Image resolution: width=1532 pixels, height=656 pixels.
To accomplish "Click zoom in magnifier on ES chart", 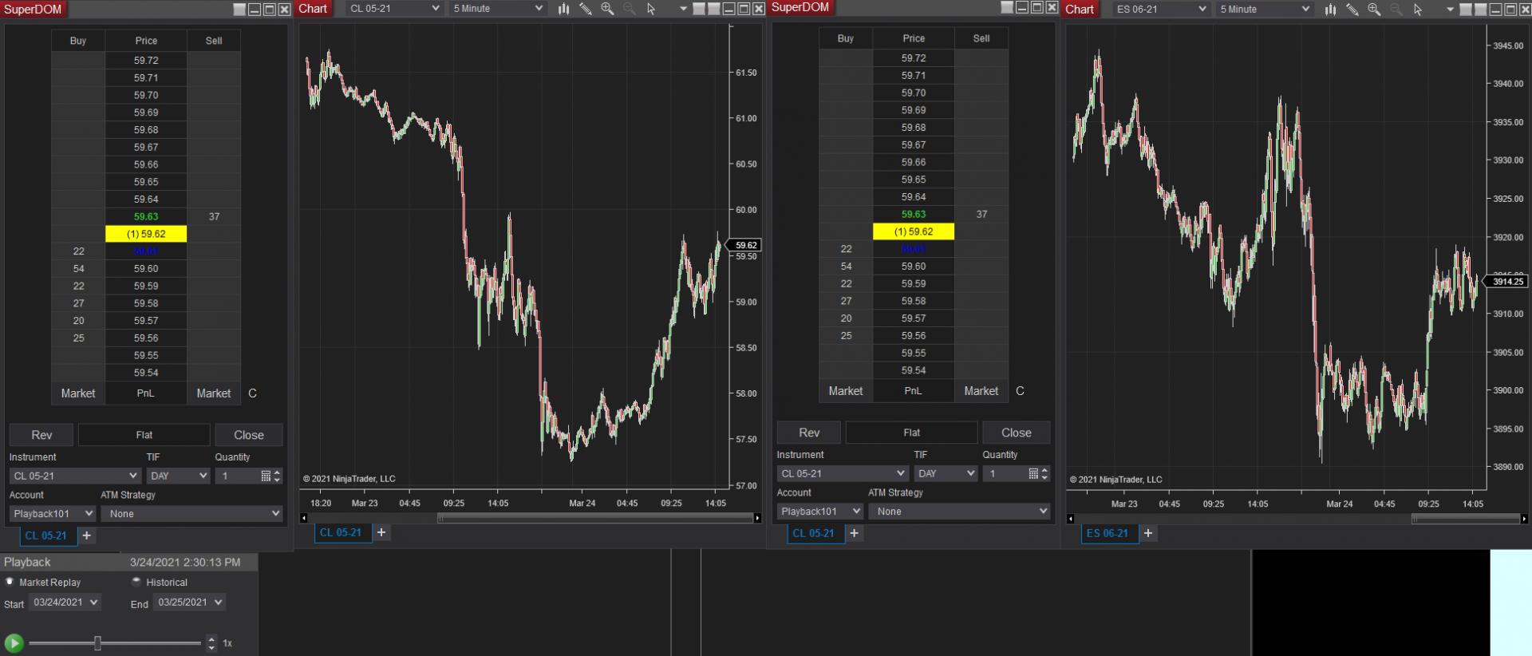I will 1374,9.
